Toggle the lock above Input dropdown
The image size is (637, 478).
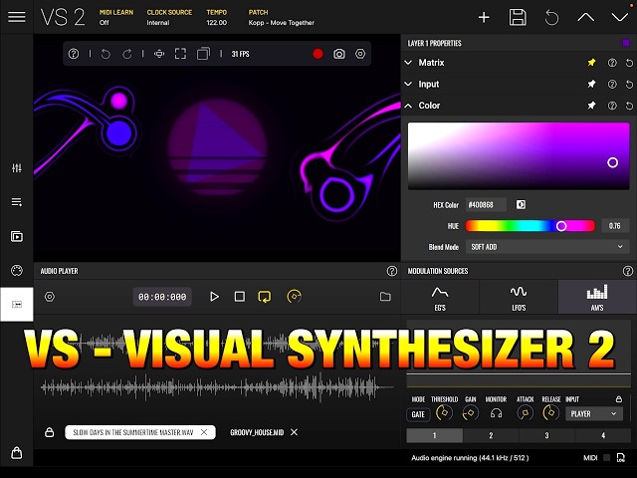618,399
